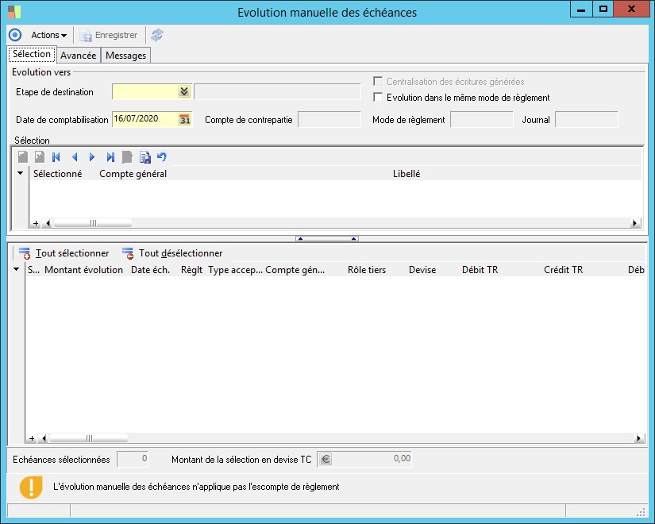
Task: Click the Compte gén... column header in lower grid
Action: point(295,270)
